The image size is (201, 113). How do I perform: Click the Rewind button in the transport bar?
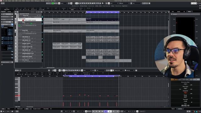tap(100, 111)
